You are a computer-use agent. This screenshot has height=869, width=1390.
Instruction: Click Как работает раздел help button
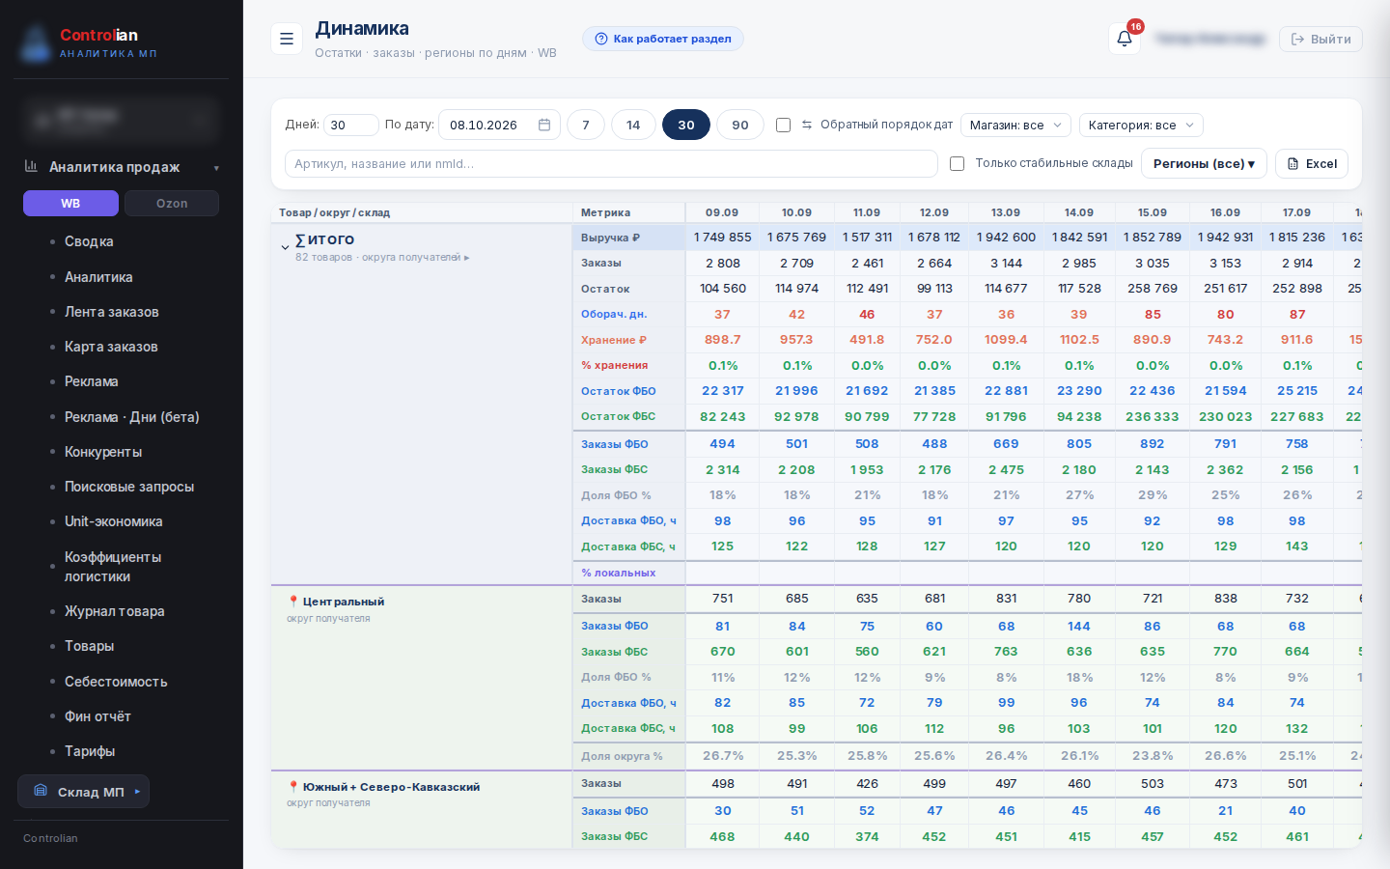coord(662,39)
